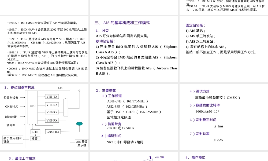Click the 测速装置 label

click(11, 117)
